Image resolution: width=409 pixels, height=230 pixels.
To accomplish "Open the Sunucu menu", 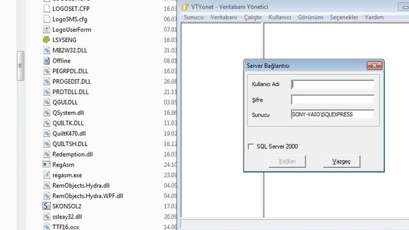I will [x=194, y=17].
